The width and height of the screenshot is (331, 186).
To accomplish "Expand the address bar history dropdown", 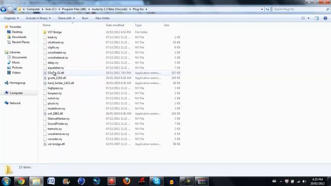I will pyautogui.click(x=262, y=9).
